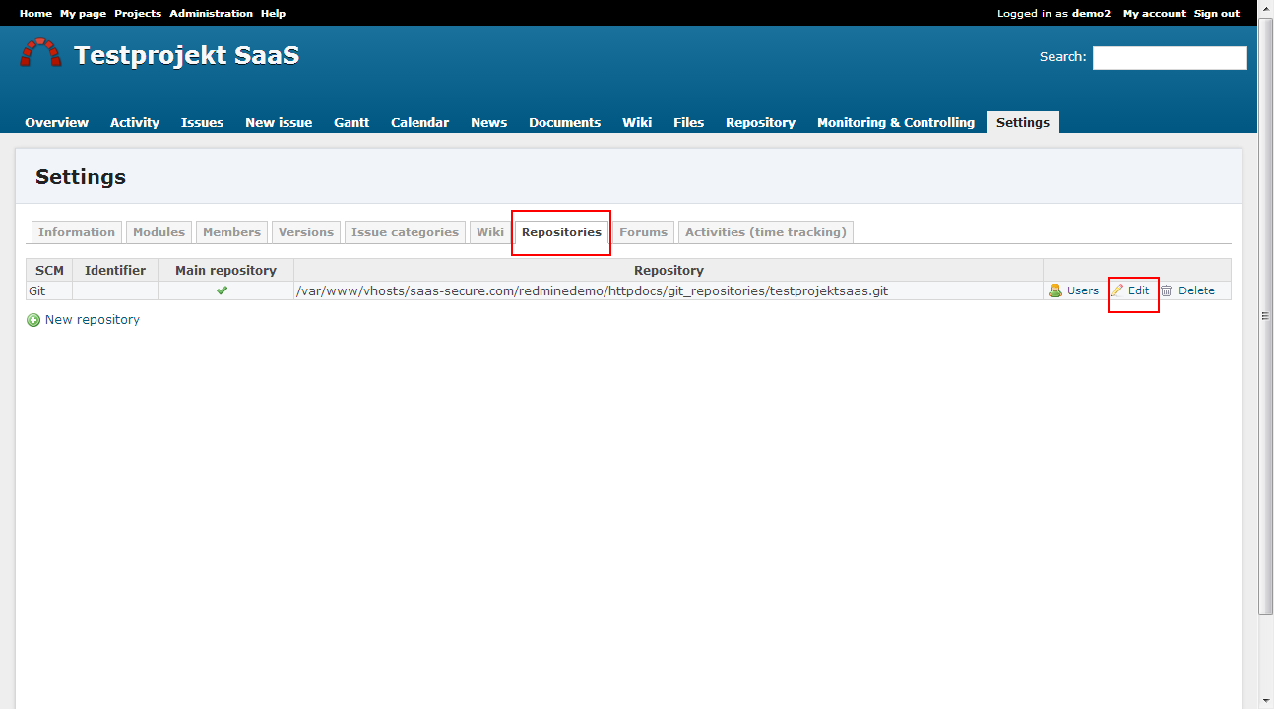Image resolution: width=1274 pixels, height=709 pixels.
Task: Switch to the Modules tab
Action: (159, 231)
